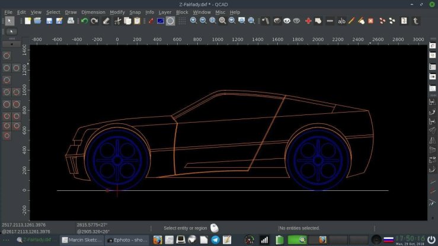The image size is (438, 246).
Task: Toggle the draft mode circle button
Action: [x=170, y=21]
